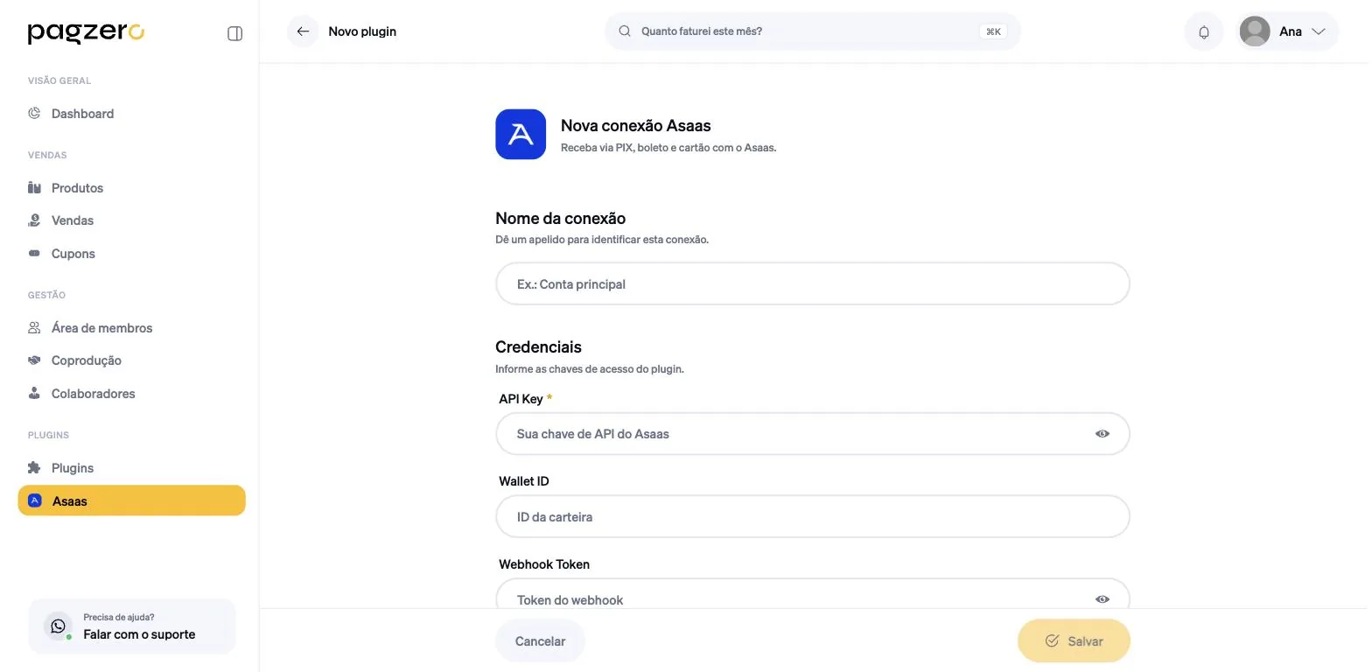The image size is (1372, 672).
Task: Click the Vendas hand-coin icon
Action: pos(35,220)
